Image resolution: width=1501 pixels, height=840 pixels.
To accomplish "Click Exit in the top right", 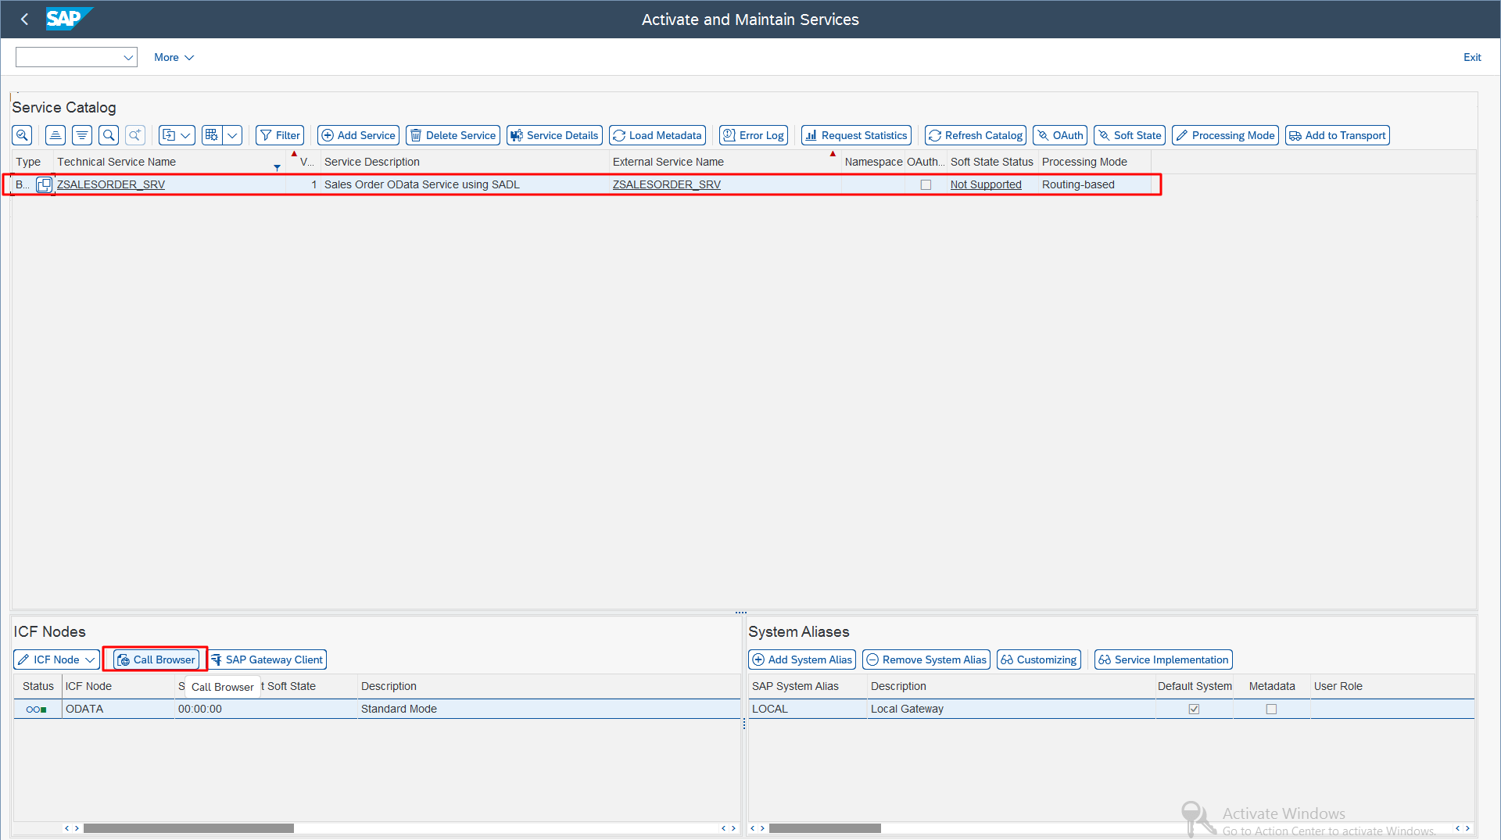I will (x=1472, y=57).
